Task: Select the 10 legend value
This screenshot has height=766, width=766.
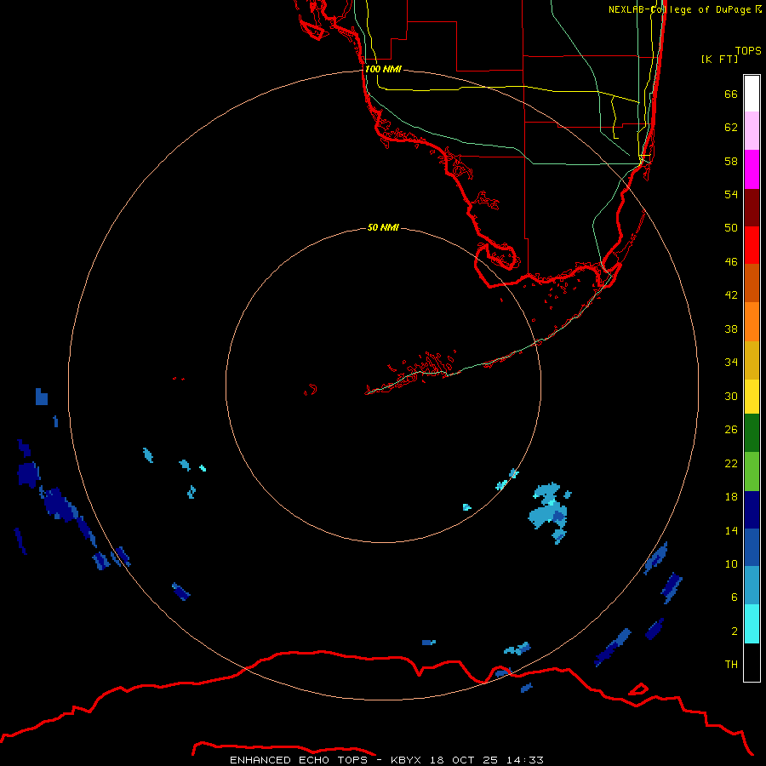Action: (x=731, y=563)
